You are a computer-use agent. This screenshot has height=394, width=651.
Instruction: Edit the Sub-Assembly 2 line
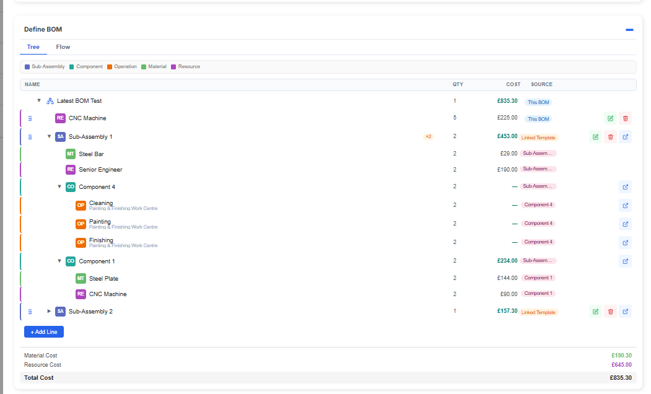click(595, 312)
